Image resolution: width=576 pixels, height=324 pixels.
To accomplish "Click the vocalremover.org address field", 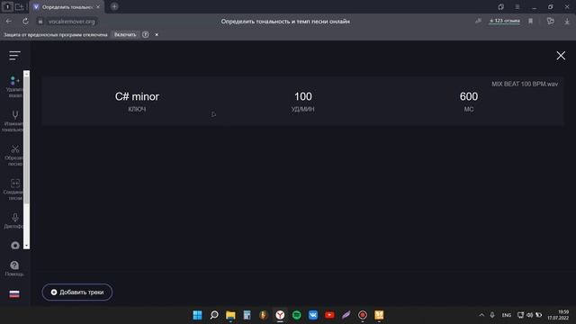I will click(x=72, y=22).
